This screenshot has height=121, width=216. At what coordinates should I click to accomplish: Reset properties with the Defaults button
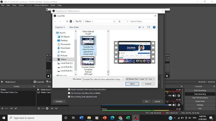59,102
